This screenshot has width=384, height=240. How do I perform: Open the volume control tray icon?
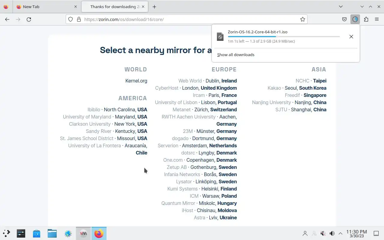(x=332, y=233)
